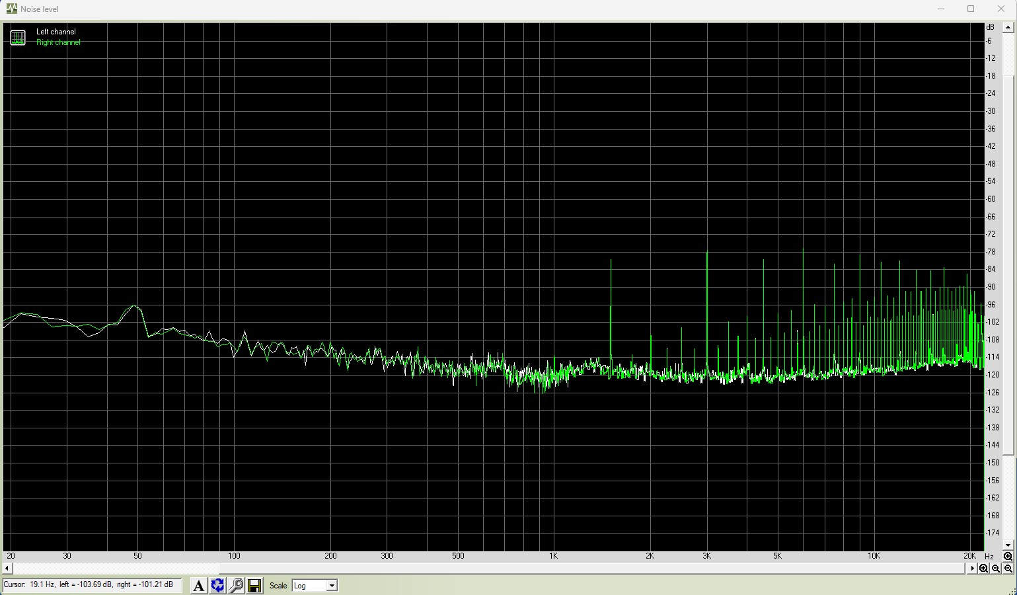Save the graph with the floppy disk icon

(x=254, y=585)
